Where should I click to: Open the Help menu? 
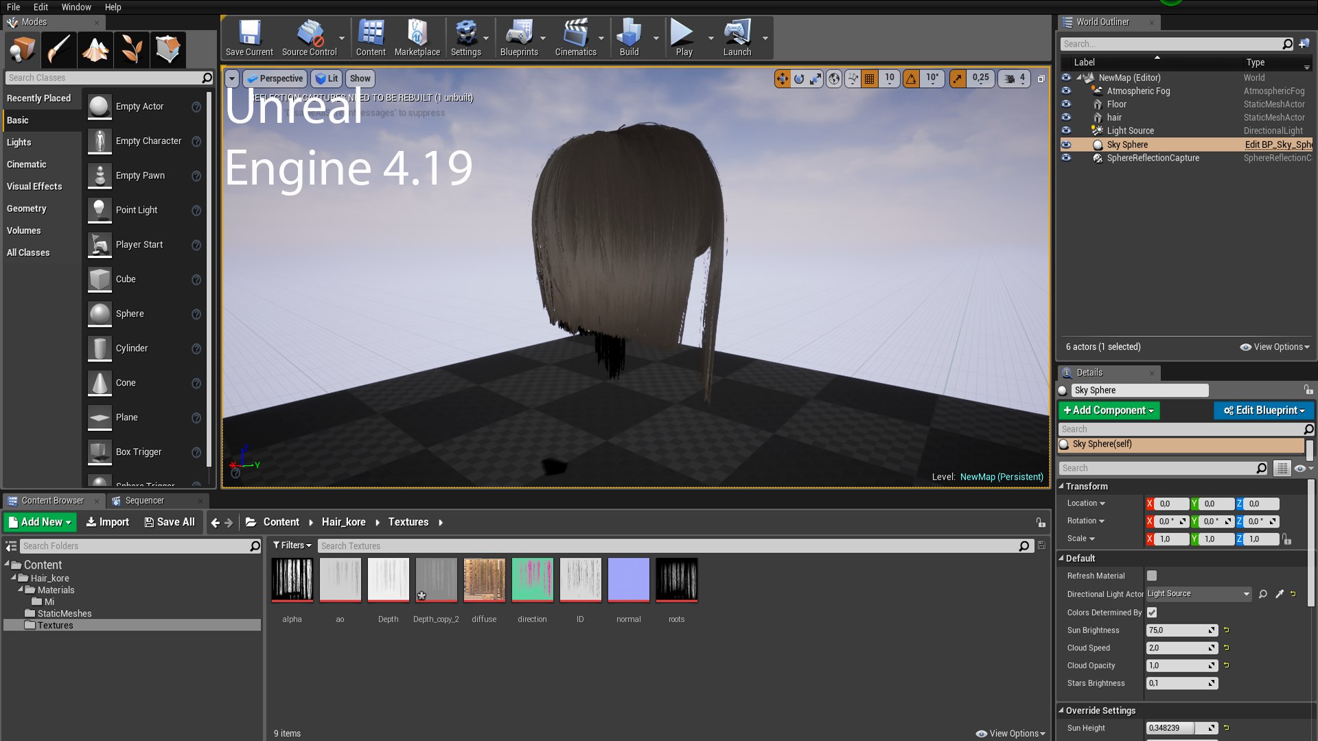pos(113,7)
